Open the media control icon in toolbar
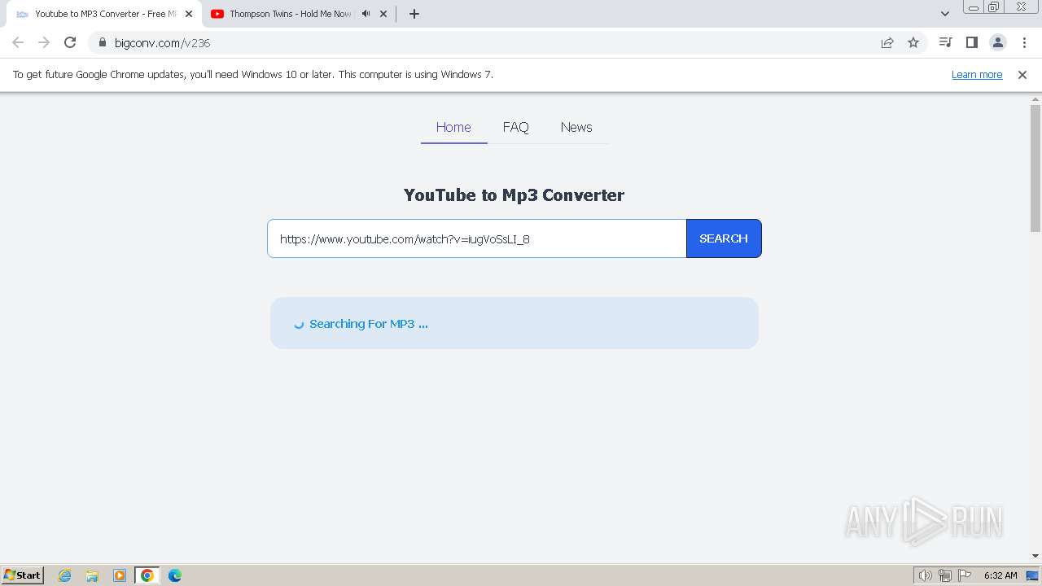 (945, 42)
